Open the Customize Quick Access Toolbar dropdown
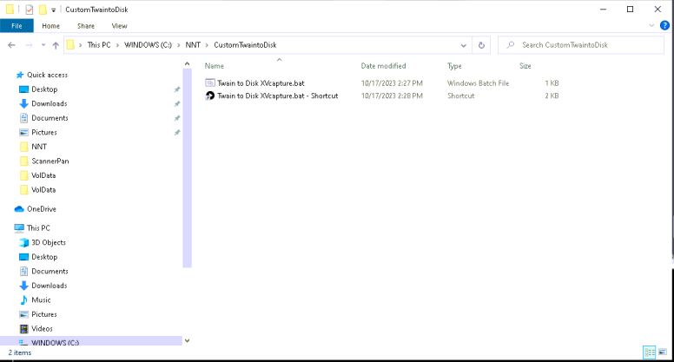 click(x=53, y=10)
